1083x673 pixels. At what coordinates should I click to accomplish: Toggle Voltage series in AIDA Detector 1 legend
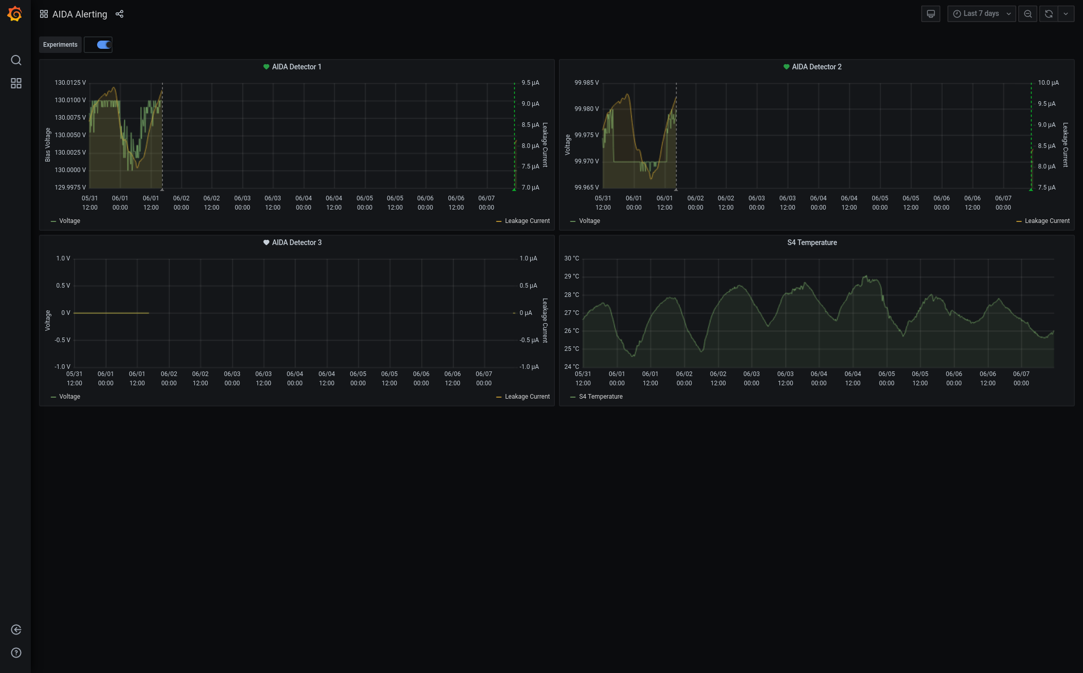pyautogui.click(x=69, y=221)
